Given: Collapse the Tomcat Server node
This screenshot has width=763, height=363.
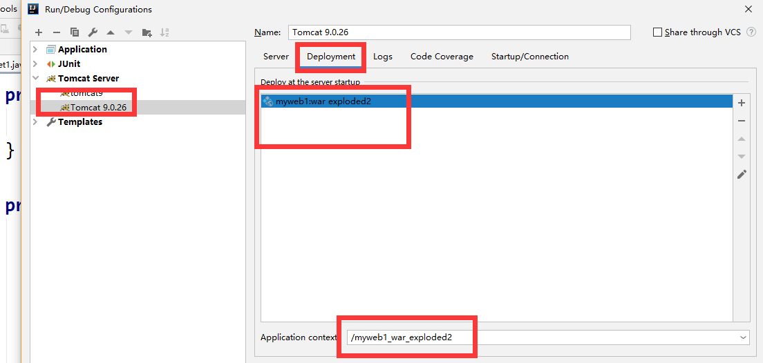Looking at the screenshot, I should click(35, 78).
